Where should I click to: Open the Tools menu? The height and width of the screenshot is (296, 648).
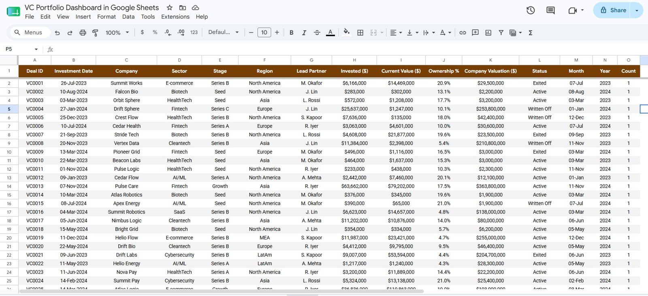coord(148,17)
